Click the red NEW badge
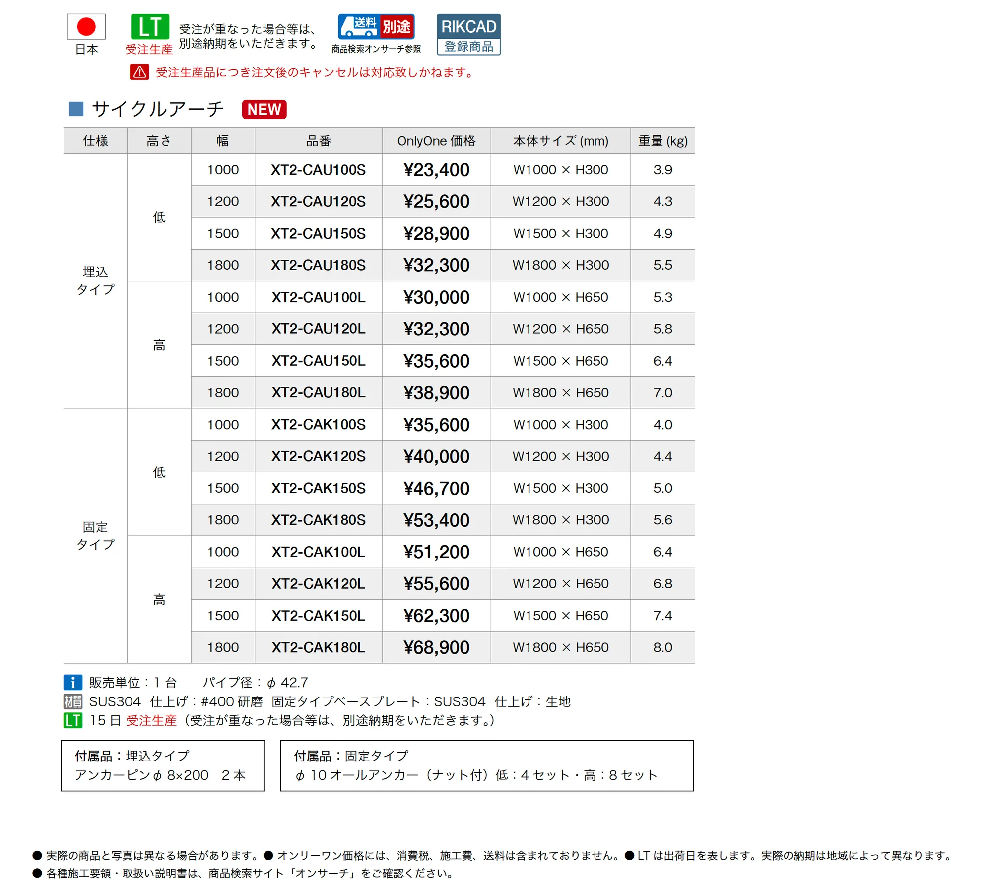The height and width of the screenshot is (888, 992). coord(264,109)
